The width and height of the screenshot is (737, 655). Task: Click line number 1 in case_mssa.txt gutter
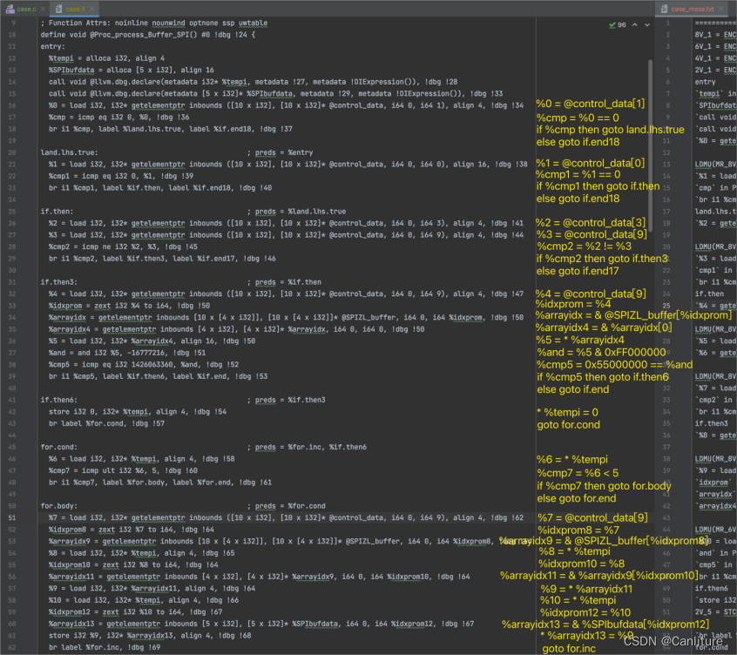(x=667, y=23)
